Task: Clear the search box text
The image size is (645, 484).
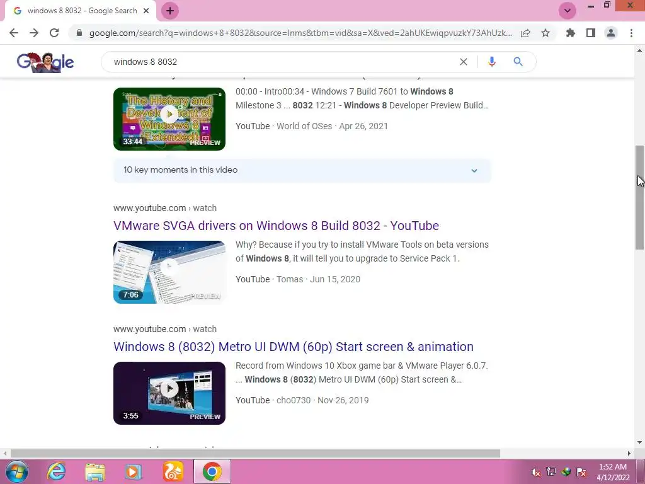Action: (463, 62)
